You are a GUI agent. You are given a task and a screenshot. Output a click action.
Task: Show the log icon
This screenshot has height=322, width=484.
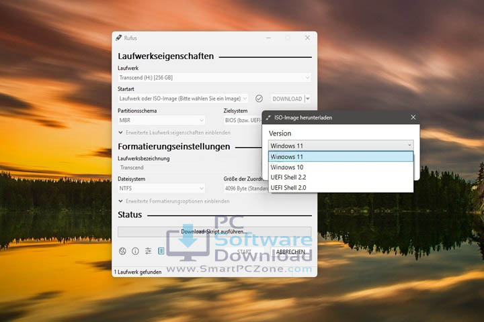coord(161,251)
